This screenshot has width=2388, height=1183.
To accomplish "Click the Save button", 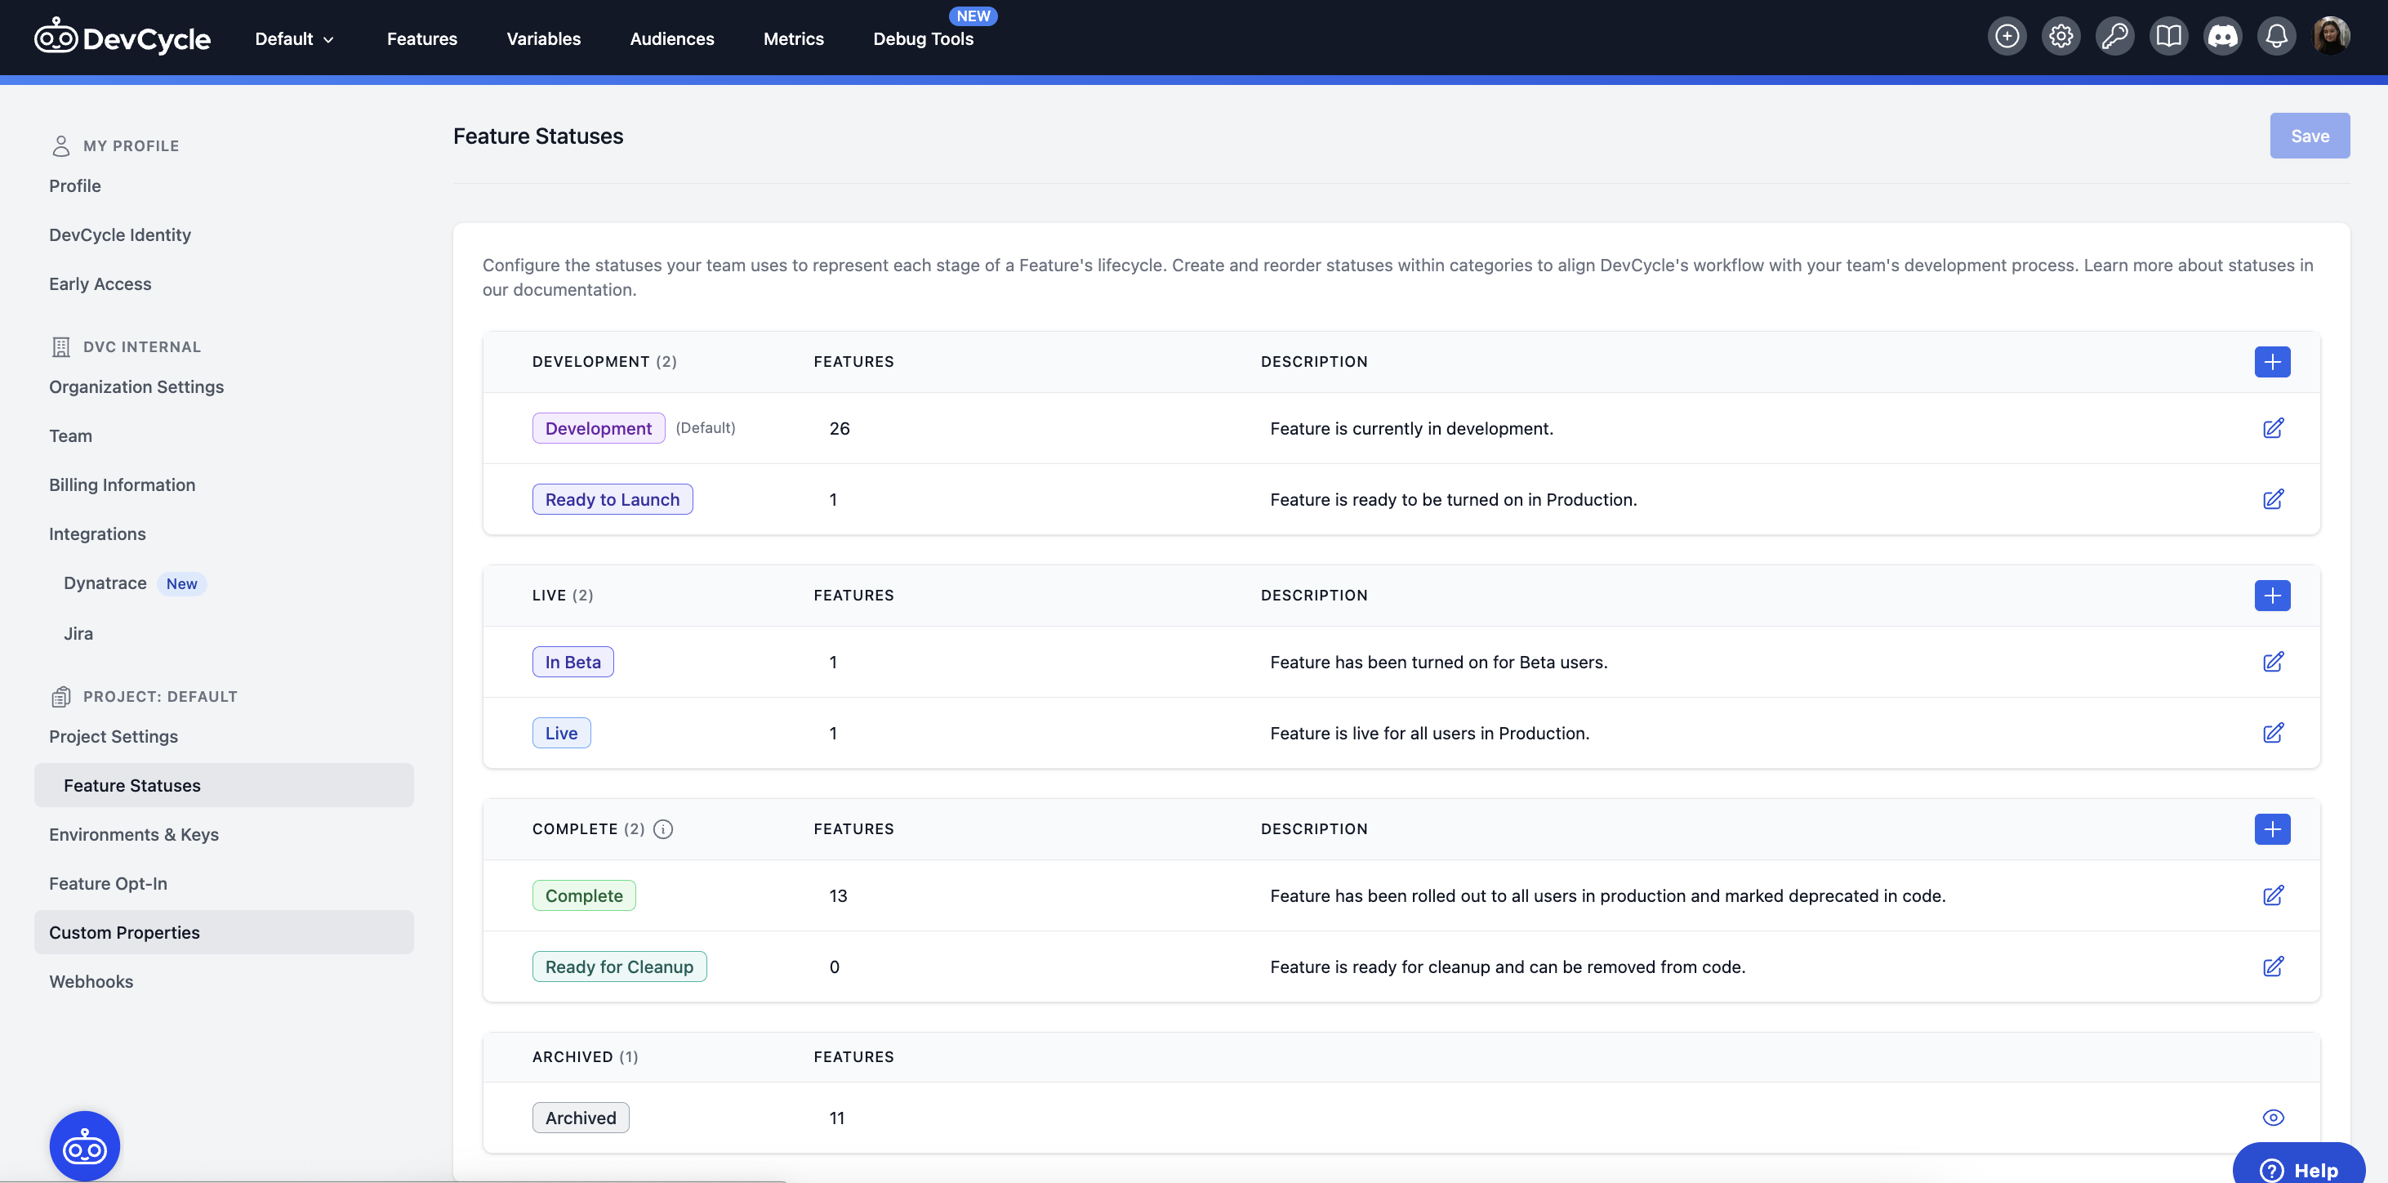I will (x=2310, y=136).
